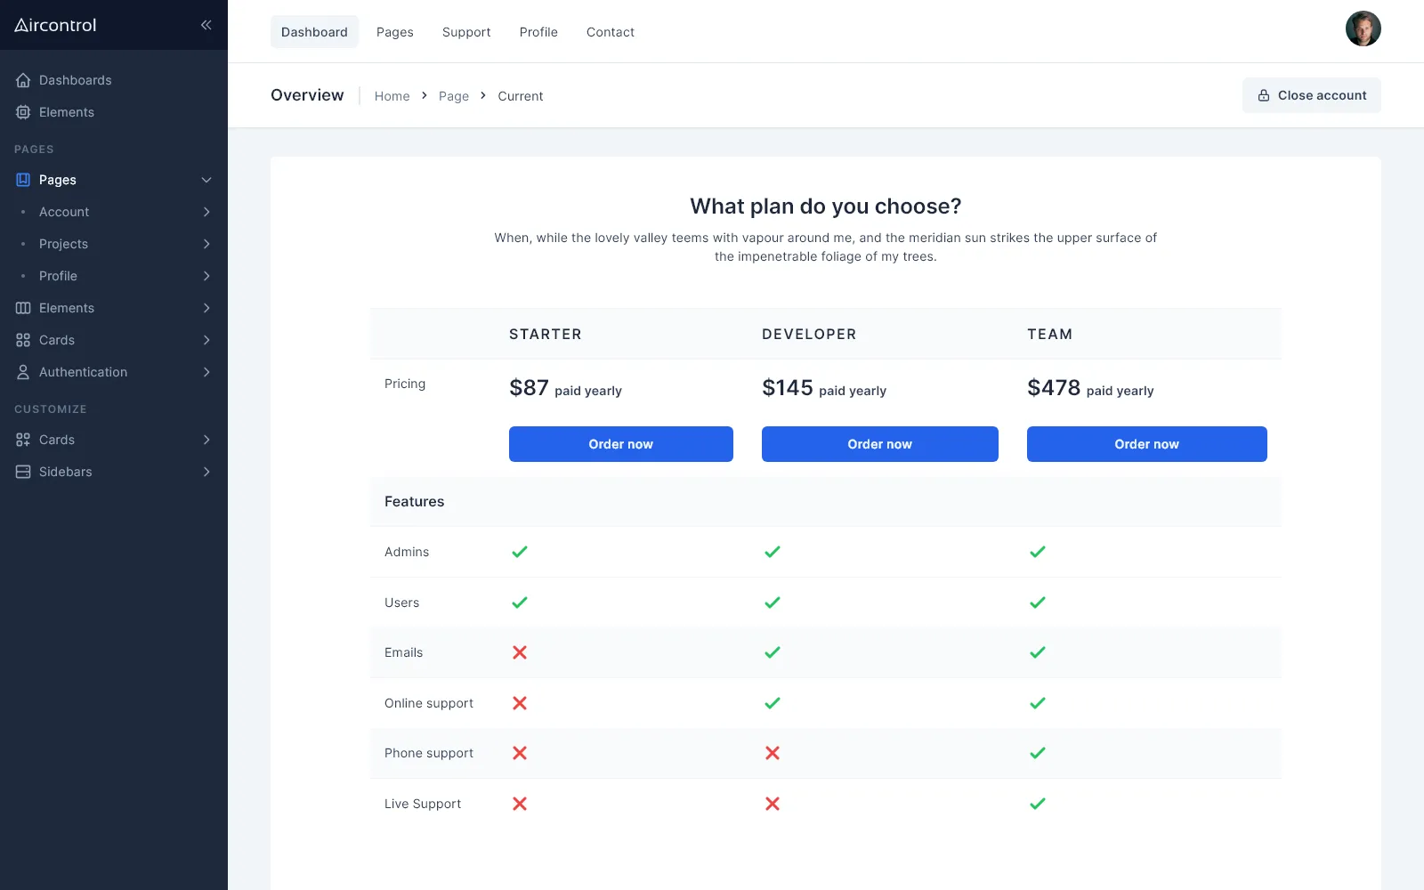1424x890 pixels.
Task: Click the $478 Team price
Action: pyautogui.click(x=1054, y=388)
